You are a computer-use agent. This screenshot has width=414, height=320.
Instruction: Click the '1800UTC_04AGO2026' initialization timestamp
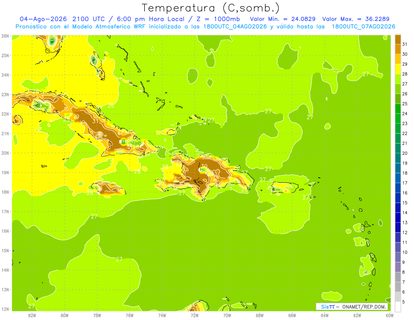pyautogui.click(x=235, y=27)
